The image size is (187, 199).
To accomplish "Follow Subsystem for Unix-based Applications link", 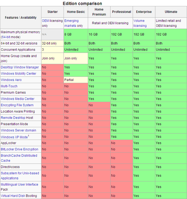I will coord(20,176).
